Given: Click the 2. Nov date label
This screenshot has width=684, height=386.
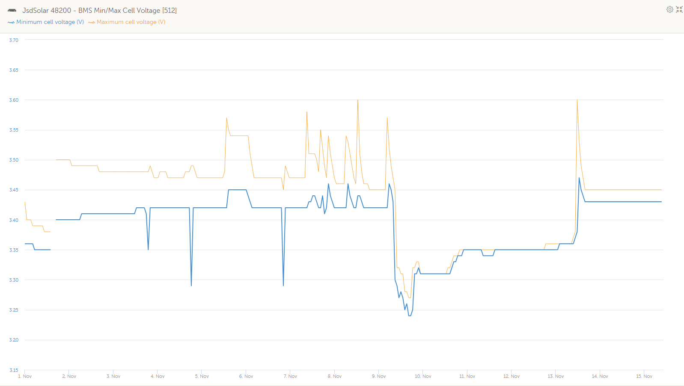Looking at the screenshot, I should [x=69, y=376].
